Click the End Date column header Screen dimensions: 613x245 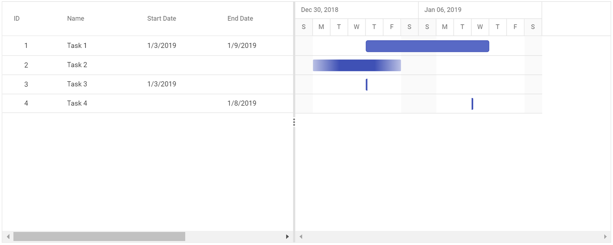240,19
